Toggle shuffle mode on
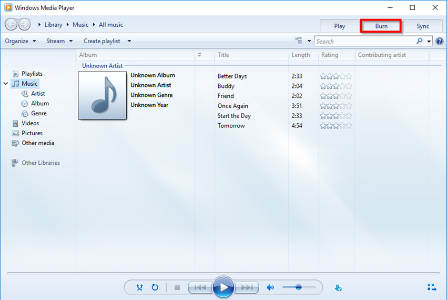Screen dimensions: 447x300 pyautogui.click(x=139, y=287)
